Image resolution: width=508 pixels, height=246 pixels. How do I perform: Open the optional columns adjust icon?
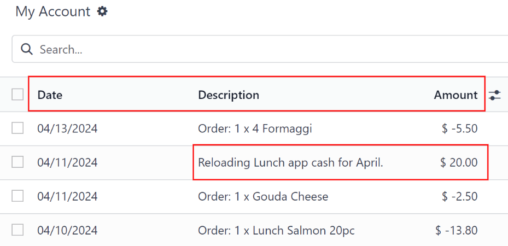pos(495,95)
